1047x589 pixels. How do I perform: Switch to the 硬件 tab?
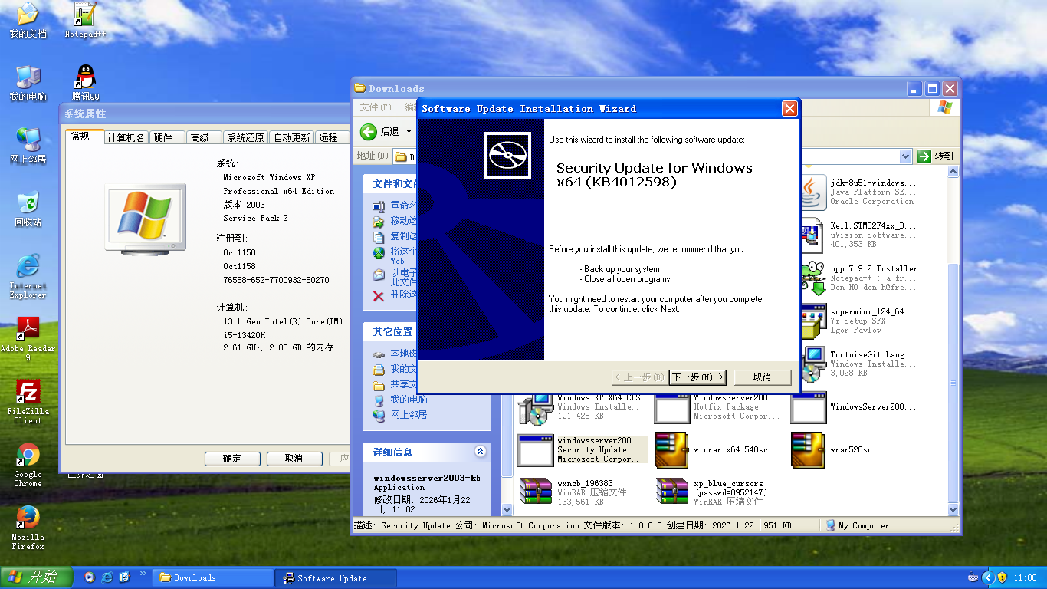click(x=163, y=138)
